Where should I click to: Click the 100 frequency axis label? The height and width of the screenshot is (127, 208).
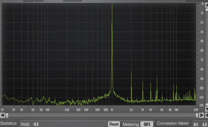click(48, 110)
